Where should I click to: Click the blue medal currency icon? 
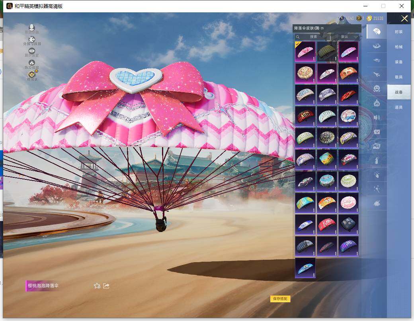click(x=342, y=18)
